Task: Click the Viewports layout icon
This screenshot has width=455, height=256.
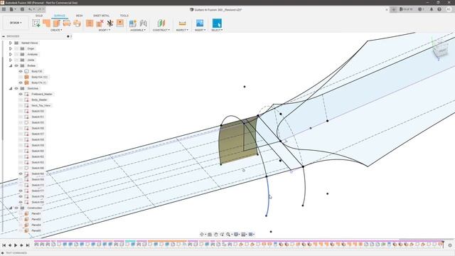Action: (251, 234)
